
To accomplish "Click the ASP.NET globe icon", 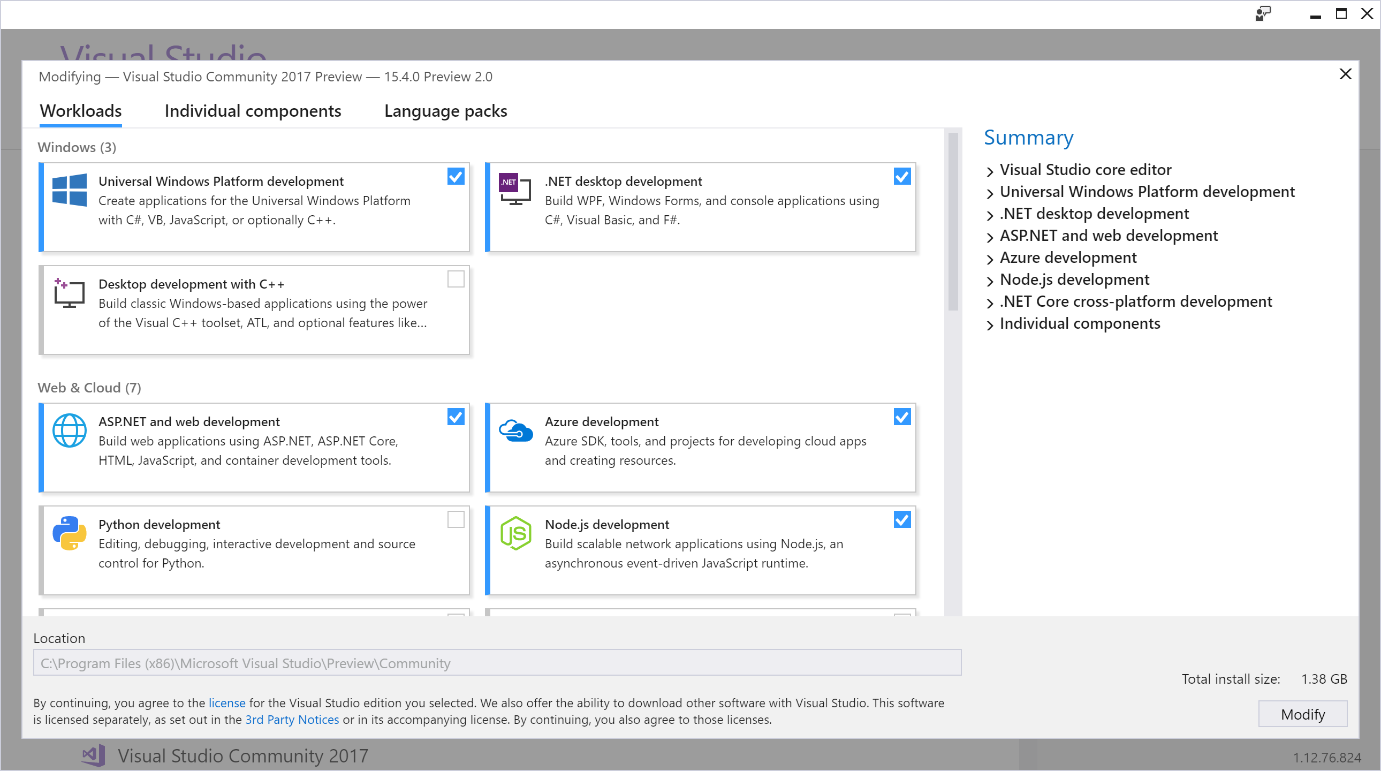I will (x=69, y=430).
